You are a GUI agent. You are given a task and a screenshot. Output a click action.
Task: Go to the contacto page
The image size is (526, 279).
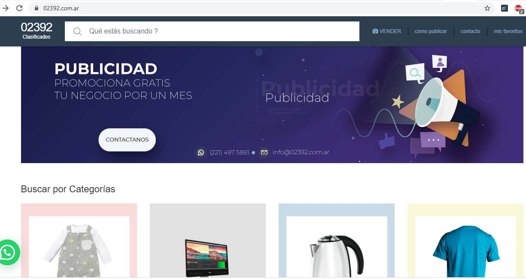coord(470,31)
